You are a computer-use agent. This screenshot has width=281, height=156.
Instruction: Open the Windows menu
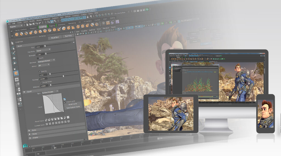pos(47,19)
